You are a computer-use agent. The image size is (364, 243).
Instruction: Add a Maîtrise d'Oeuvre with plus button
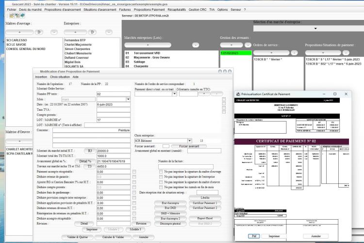pos(19,141)
